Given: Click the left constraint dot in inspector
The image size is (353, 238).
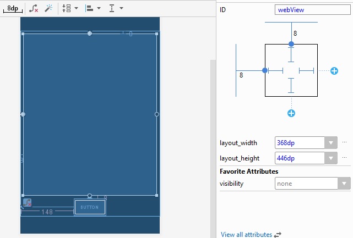Looking at the screenshot, I should (x=265, y=70).
